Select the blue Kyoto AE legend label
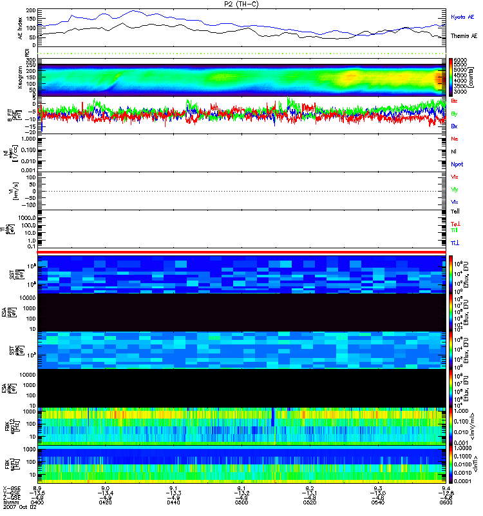The height and width of the screenshot is (516, 483). click(x=462, y=17)
